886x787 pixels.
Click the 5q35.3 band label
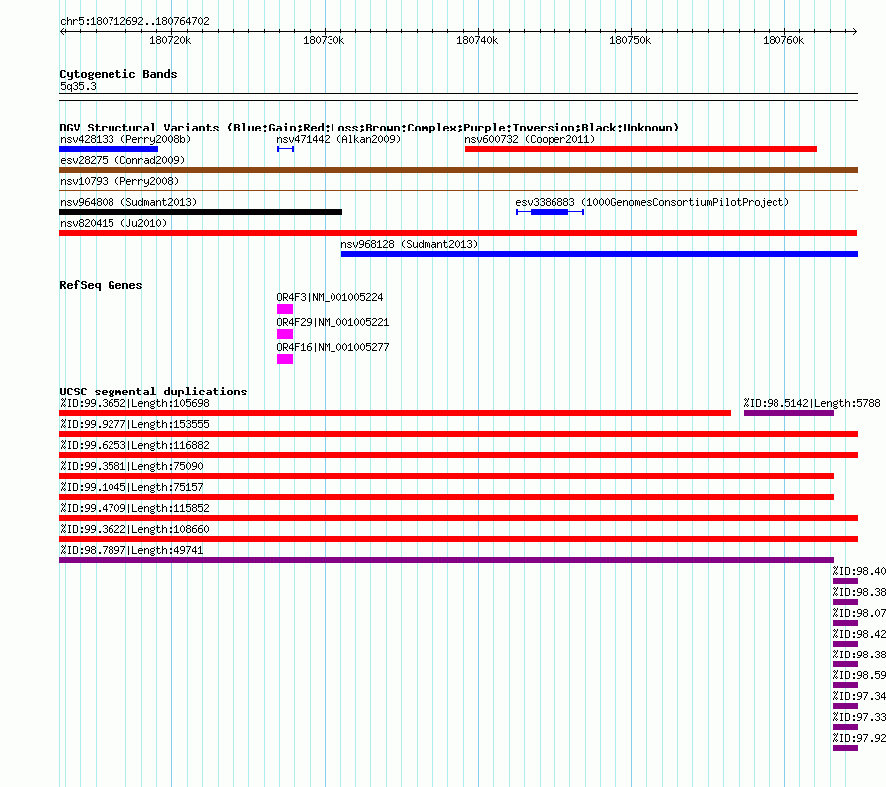[78, 86]
